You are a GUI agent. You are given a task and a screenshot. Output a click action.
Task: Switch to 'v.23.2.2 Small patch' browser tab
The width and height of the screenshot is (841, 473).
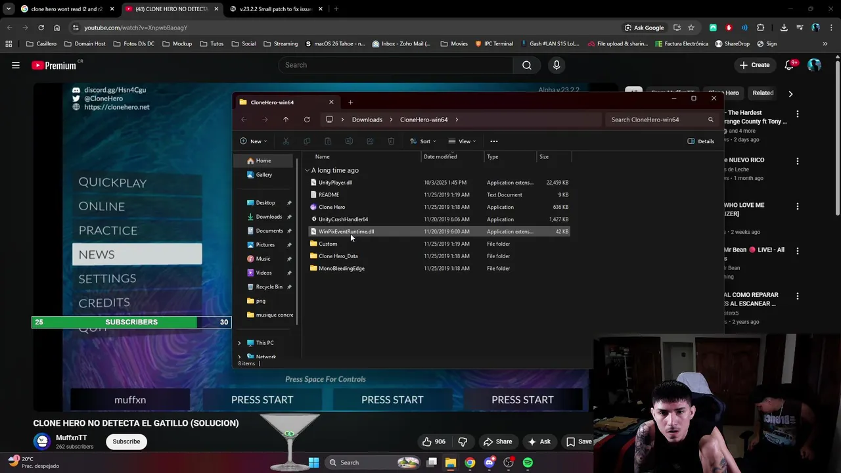pos(276,9)
